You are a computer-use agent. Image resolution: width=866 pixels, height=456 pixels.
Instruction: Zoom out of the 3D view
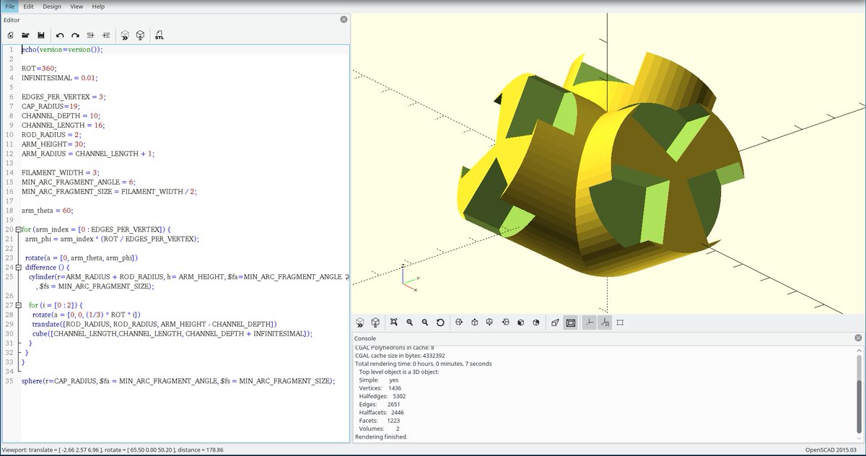[425, 323]
